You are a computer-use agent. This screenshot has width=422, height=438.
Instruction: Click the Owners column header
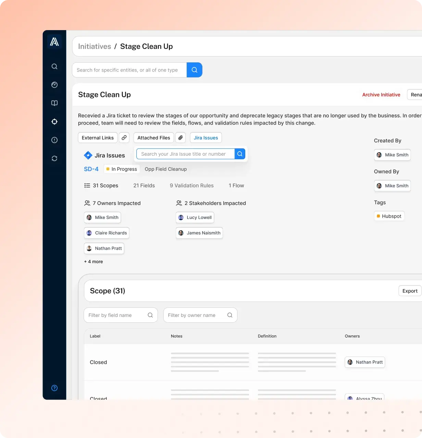pos(352,336)
